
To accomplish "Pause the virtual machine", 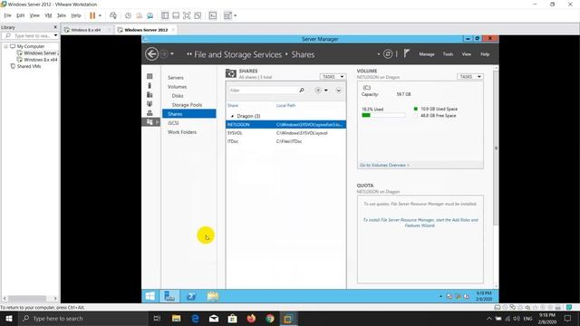I will pos(92,15).
